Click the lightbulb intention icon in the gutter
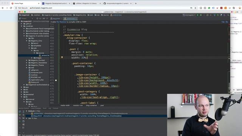The height and width of the screenshot is (136, 242). [x=62, y=57]
